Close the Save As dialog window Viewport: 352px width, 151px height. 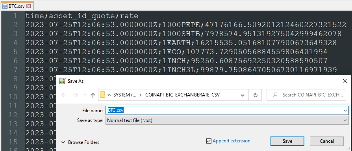(x=345, y=81)
